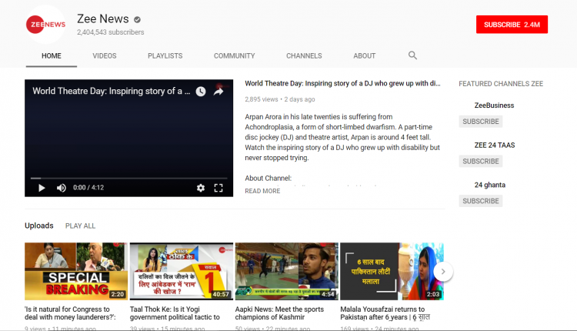Screen dimensions: 577x331
Task: Subscribe to the 24 ghanta channel
Action: pos(481,201)
